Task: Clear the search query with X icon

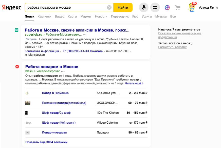Action: coord(109,8)
